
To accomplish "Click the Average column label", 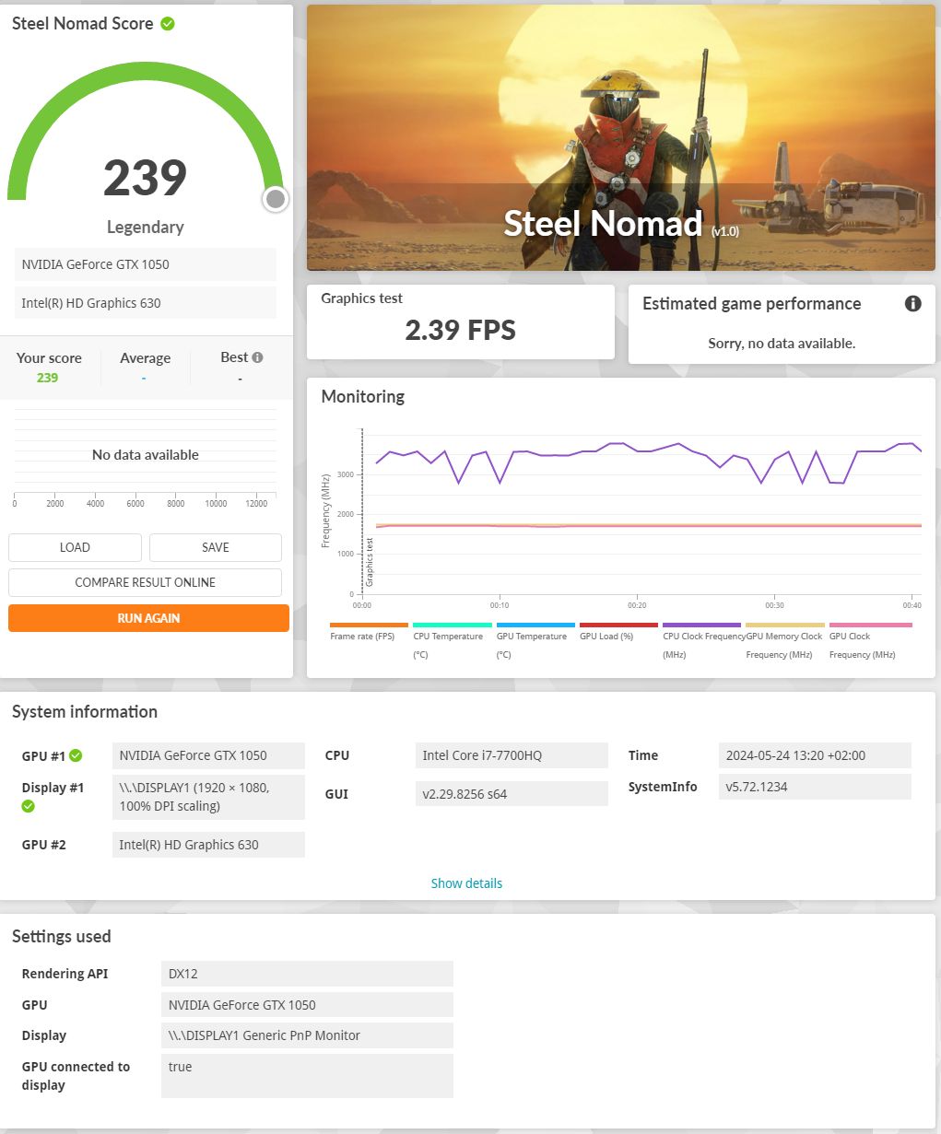I will pyautogui.click(x=145, y=358).
